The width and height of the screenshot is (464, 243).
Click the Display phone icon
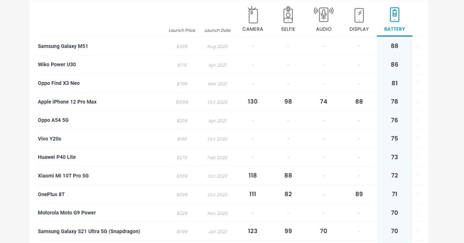pos(359,15)
